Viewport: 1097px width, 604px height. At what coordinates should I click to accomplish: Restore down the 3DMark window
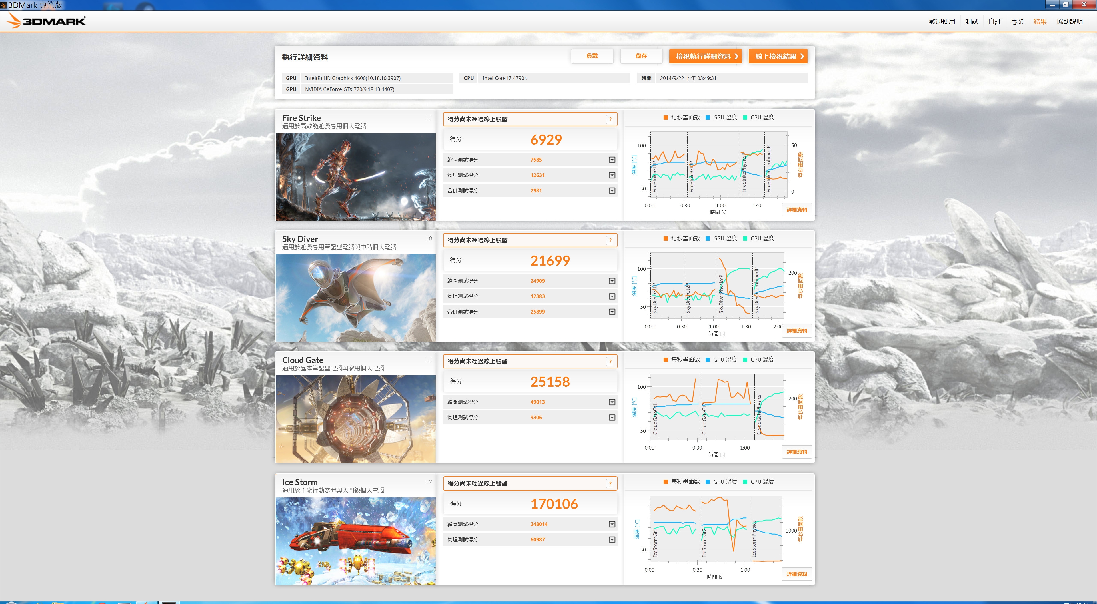[1066, 5]
